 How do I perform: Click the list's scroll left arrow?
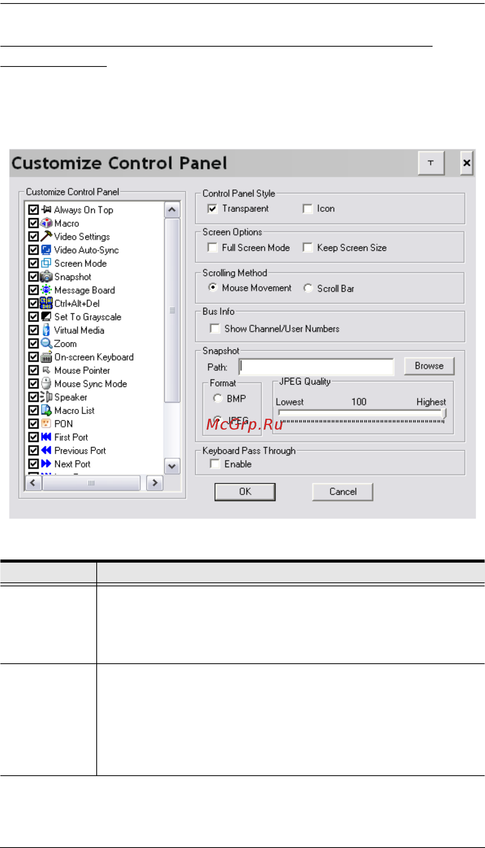[33, 483]
